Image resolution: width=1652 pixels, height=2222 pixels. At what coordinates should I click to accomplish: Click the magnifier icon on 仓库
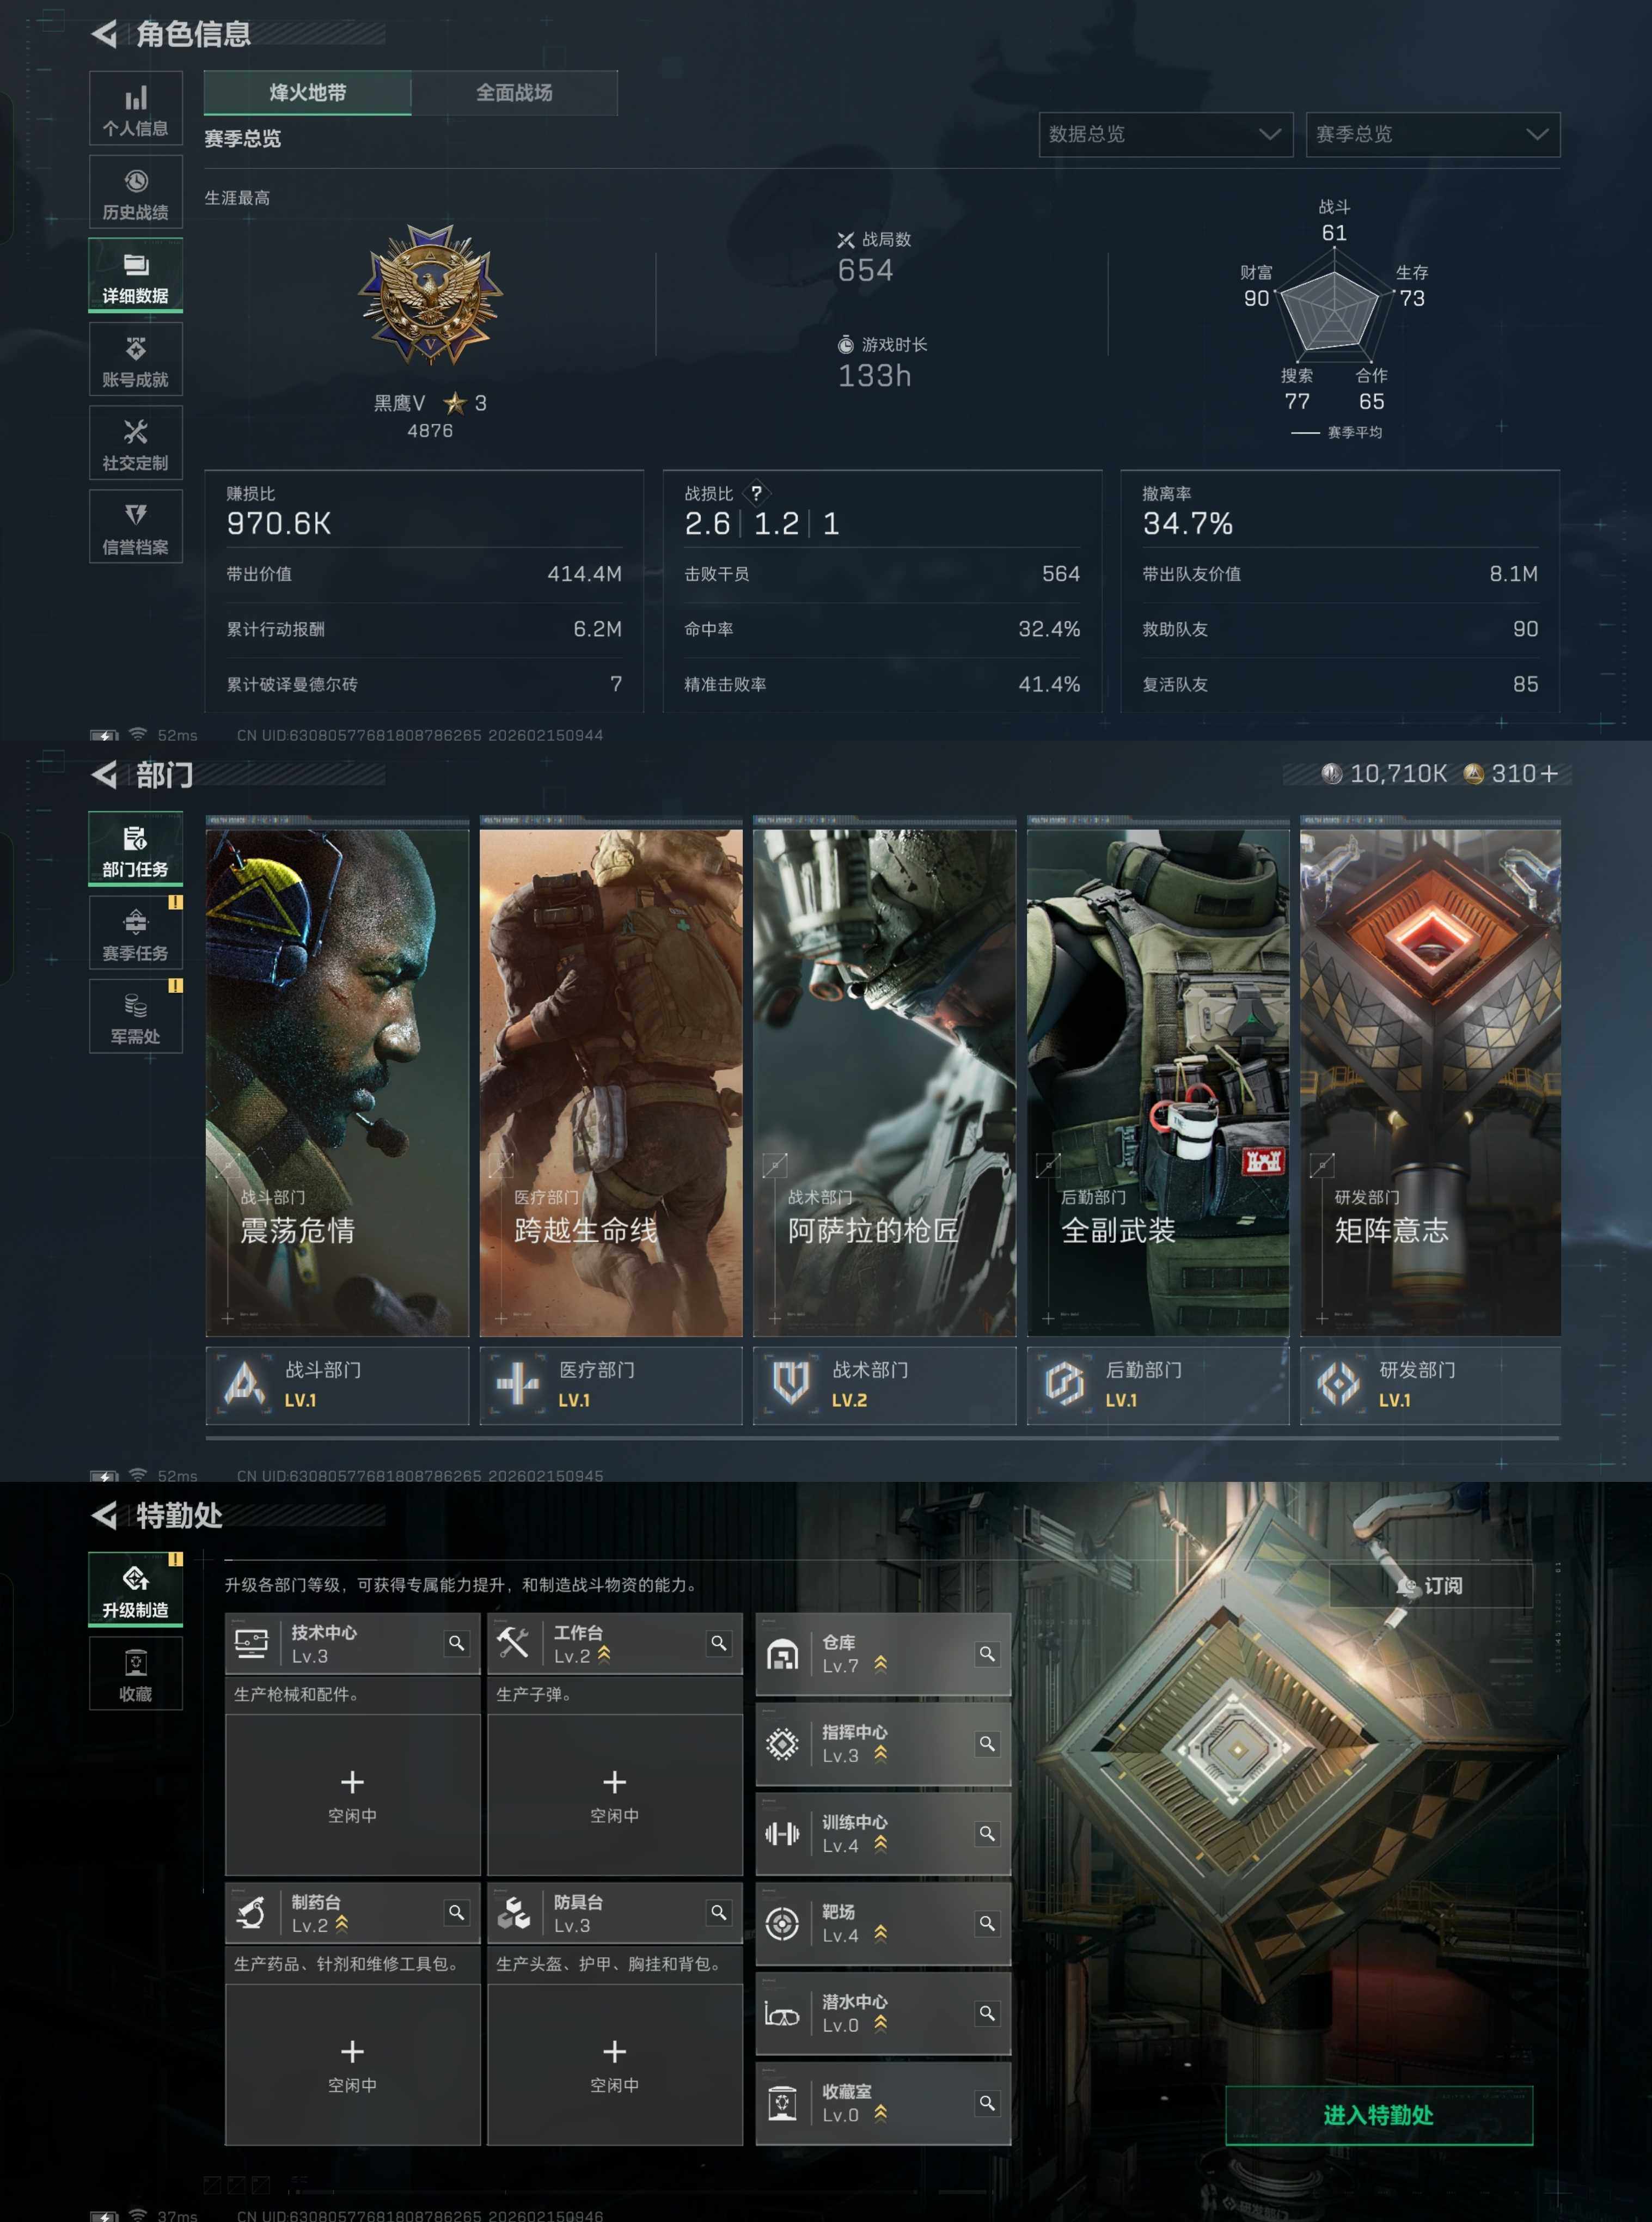click(x=987, y=1654)
